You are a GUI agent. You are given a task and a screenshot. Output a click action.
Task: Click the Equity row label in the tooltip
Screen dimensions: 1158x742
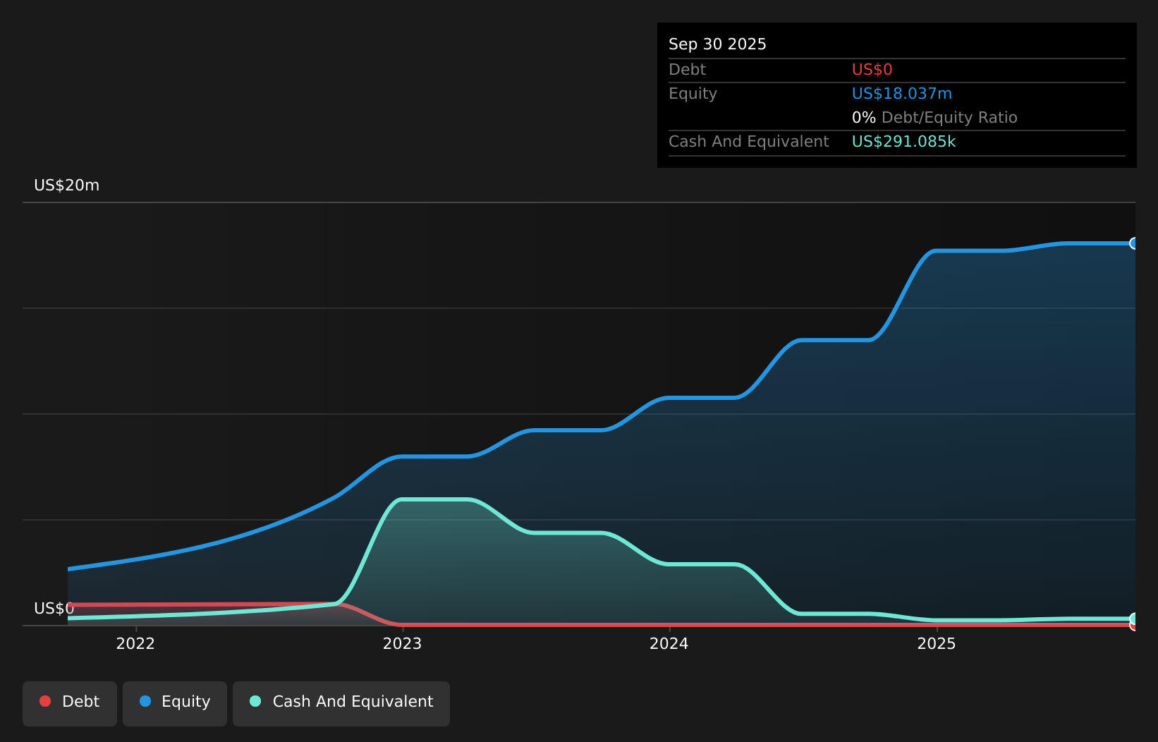[693, 94]
